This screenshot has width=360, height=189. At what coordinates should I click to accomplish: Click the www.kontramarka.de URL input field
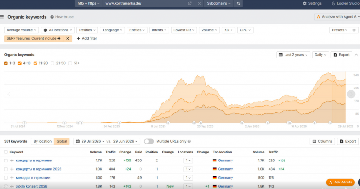[x=146, y=3]
